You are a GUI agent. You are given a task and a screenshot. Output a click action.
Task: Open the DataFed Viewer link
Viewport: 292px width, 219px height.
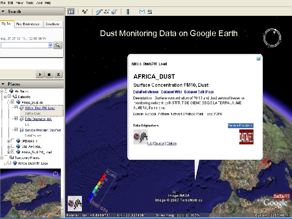click(146, 92)
